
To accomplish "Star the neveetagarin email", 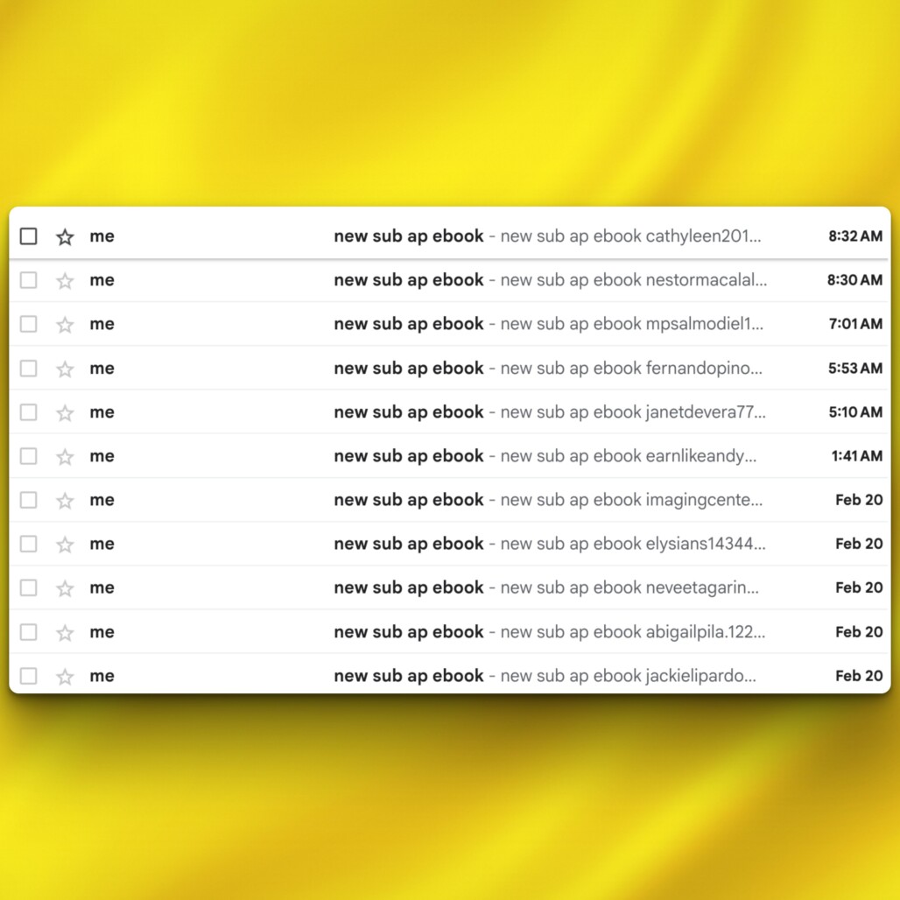I will (x=65, y=588).
